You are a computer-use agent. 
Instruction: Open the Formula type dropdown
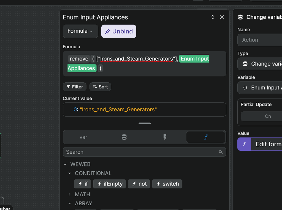point(80,31)
